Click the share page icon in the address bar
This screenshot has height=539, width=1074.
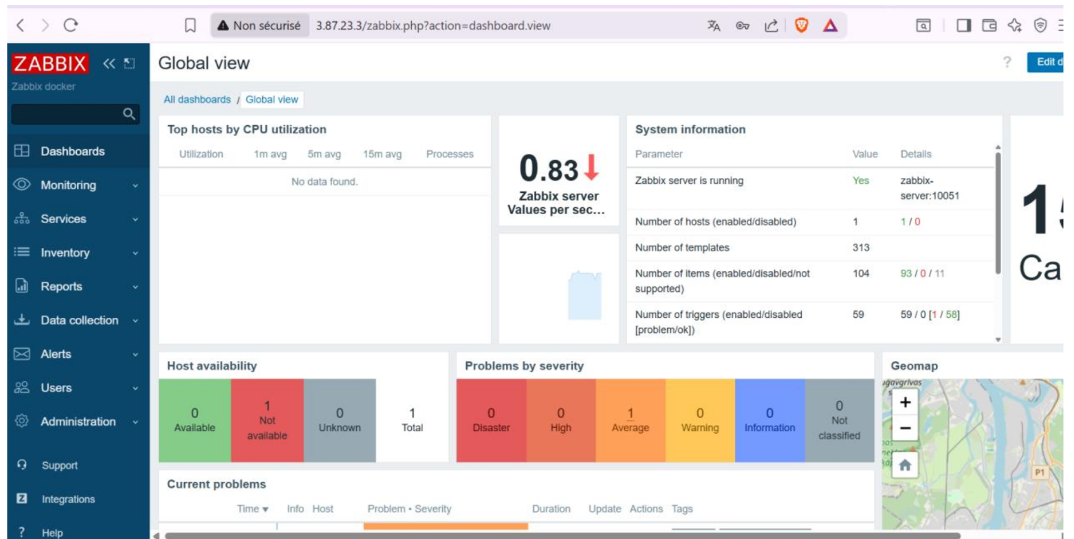771,25
